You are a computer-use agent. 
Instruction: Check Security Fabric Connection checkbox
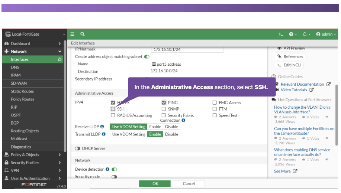164,115
